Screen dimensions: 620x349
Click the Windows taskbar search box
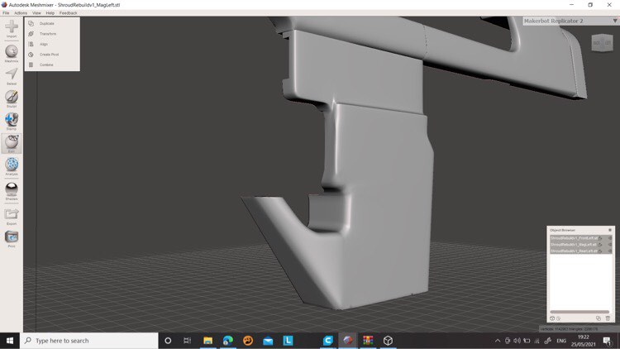pos(89,341)
